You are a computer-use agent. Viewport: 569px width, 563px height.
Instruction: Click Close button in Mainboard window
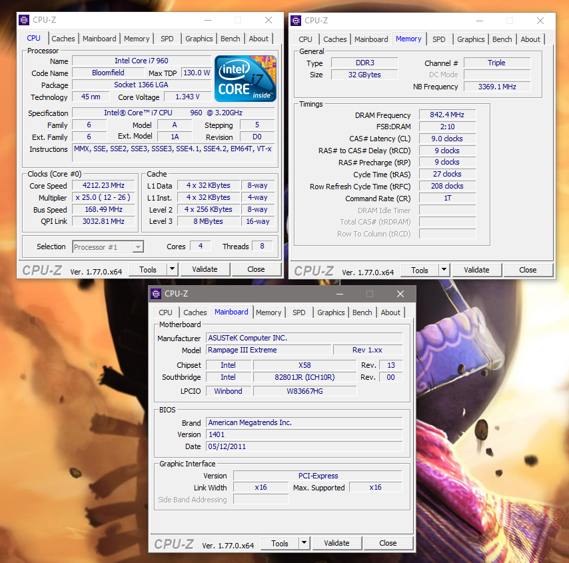pyautogui.click(x=388, y=543)
